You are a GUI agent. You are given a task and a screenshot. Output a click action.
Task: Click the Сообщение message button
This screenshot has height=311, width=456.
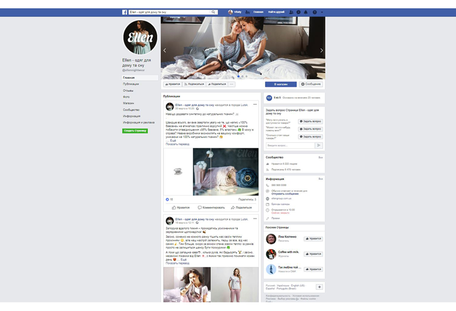tap(311, 84)
